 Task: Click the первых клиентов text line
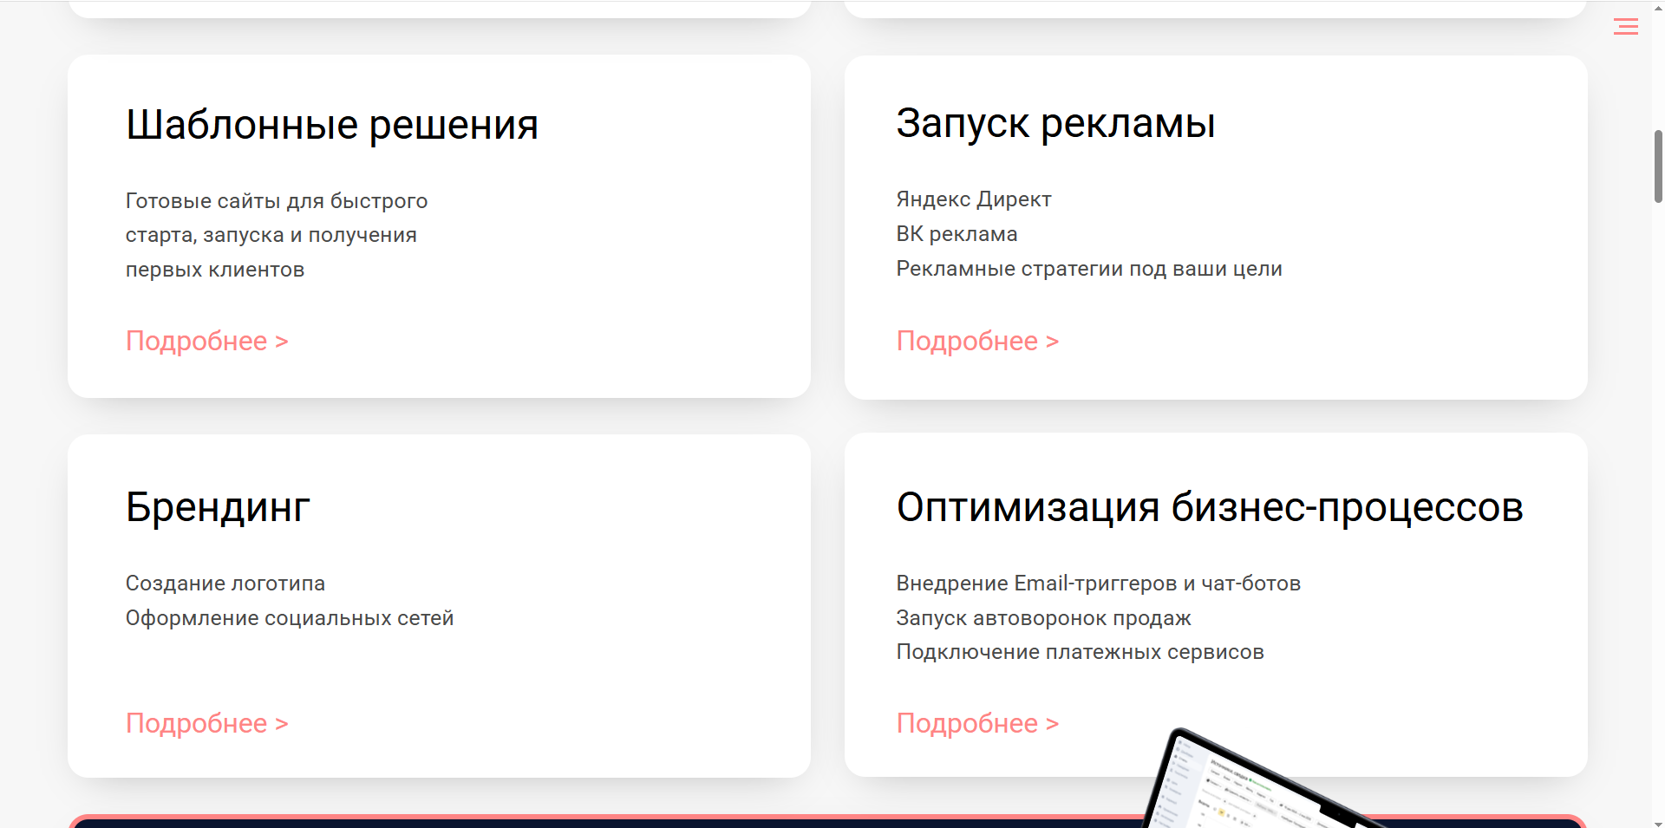[215, 270]
